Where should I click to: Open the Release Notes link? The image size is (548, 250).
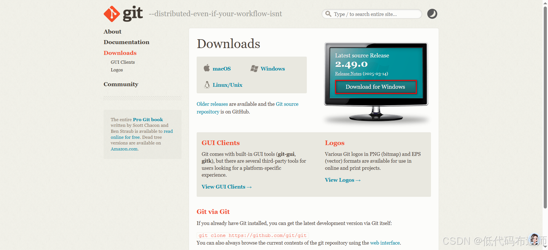[x=348, y=74]
